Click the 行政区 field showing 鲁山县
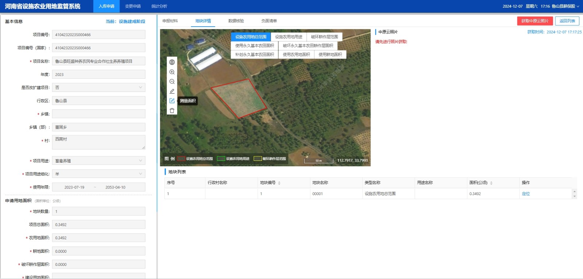583x279 pixels. coord(99,101)
